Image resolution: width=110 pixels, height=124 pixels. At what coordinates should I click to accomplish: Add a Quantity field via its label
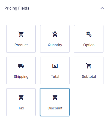click(x=55, y=45)
